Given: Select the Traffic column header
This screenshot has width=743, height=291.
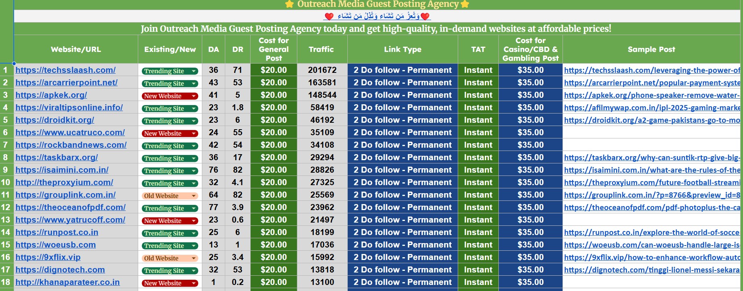Looking at the screenshot, I should pyautogui.click(x=322, y=49).
